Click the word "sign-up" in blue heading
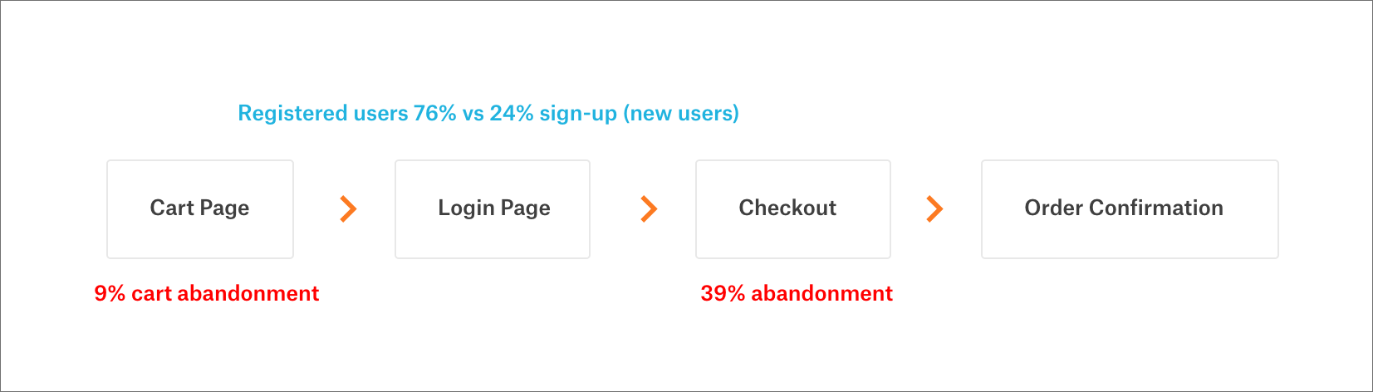Viewport: 1373px width, 392px height. pos(578,115)
